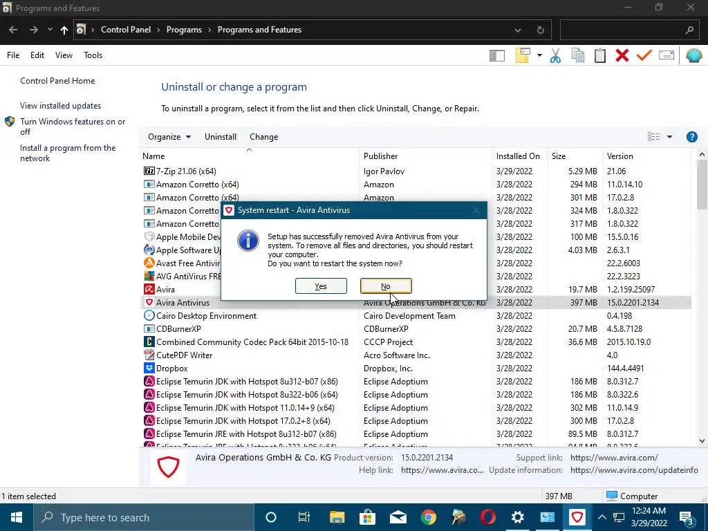This screenshot has width=708, height=531.
Task: Click the Refresh button in the address bar
Action: (x=541, y=30)
